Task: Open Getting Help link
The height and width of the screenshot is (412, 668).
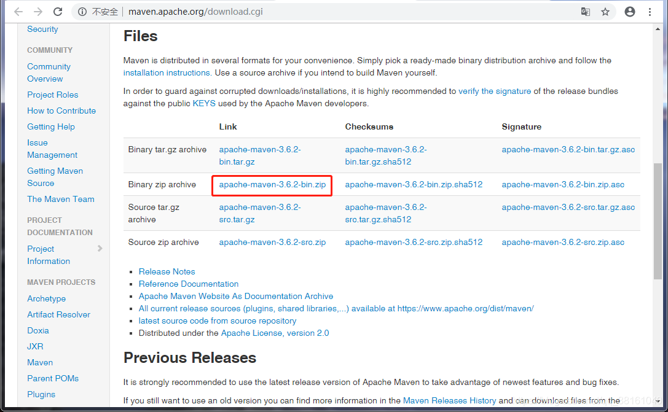Action: pyautogui.click(x=50, y=127)
